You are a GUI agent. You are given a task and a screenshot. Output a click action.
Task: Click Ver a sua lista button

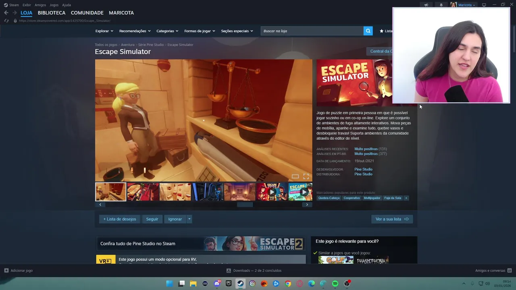[x=392, y=219]
